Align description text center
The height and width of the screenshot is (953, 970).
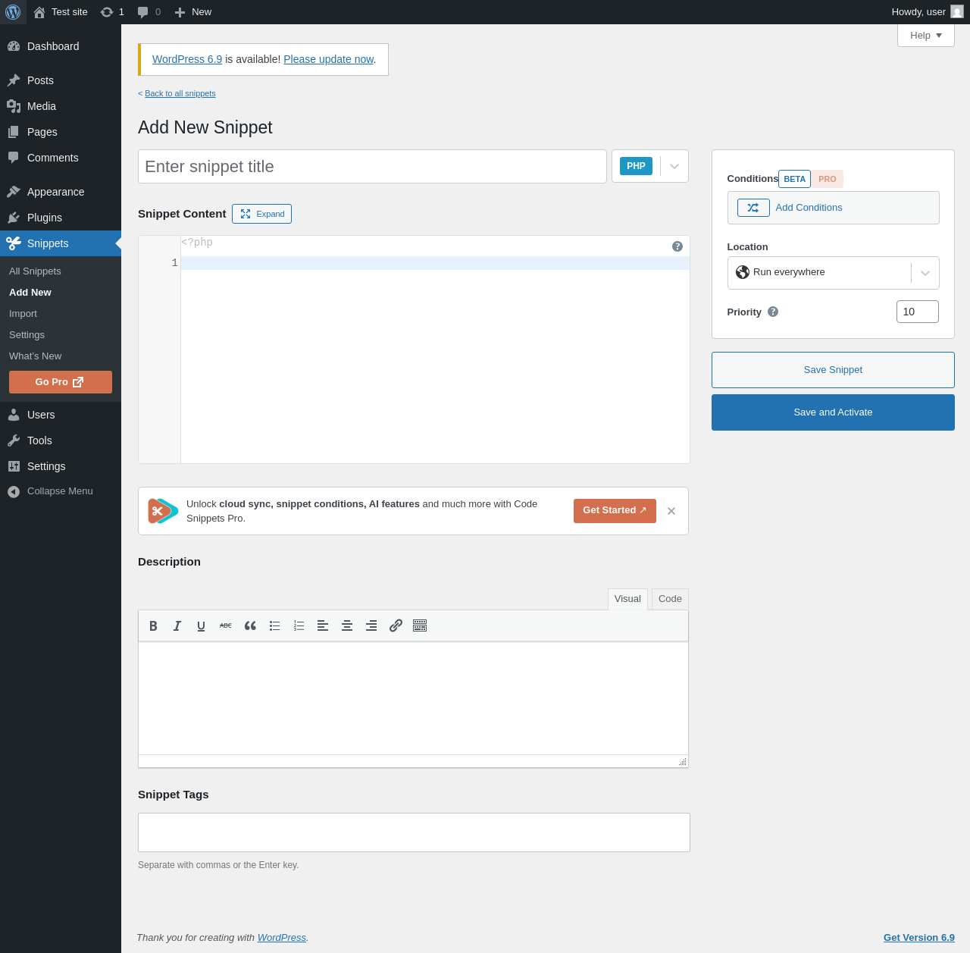[x=347, y=625]
